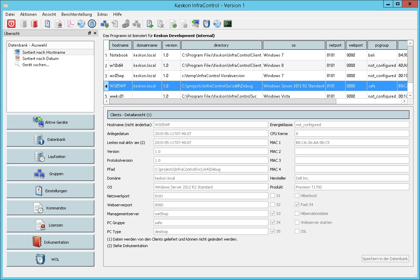Screen dimensions: 420x280
Task: Click the PC Gruppe input field
Action: coord(211,223)
